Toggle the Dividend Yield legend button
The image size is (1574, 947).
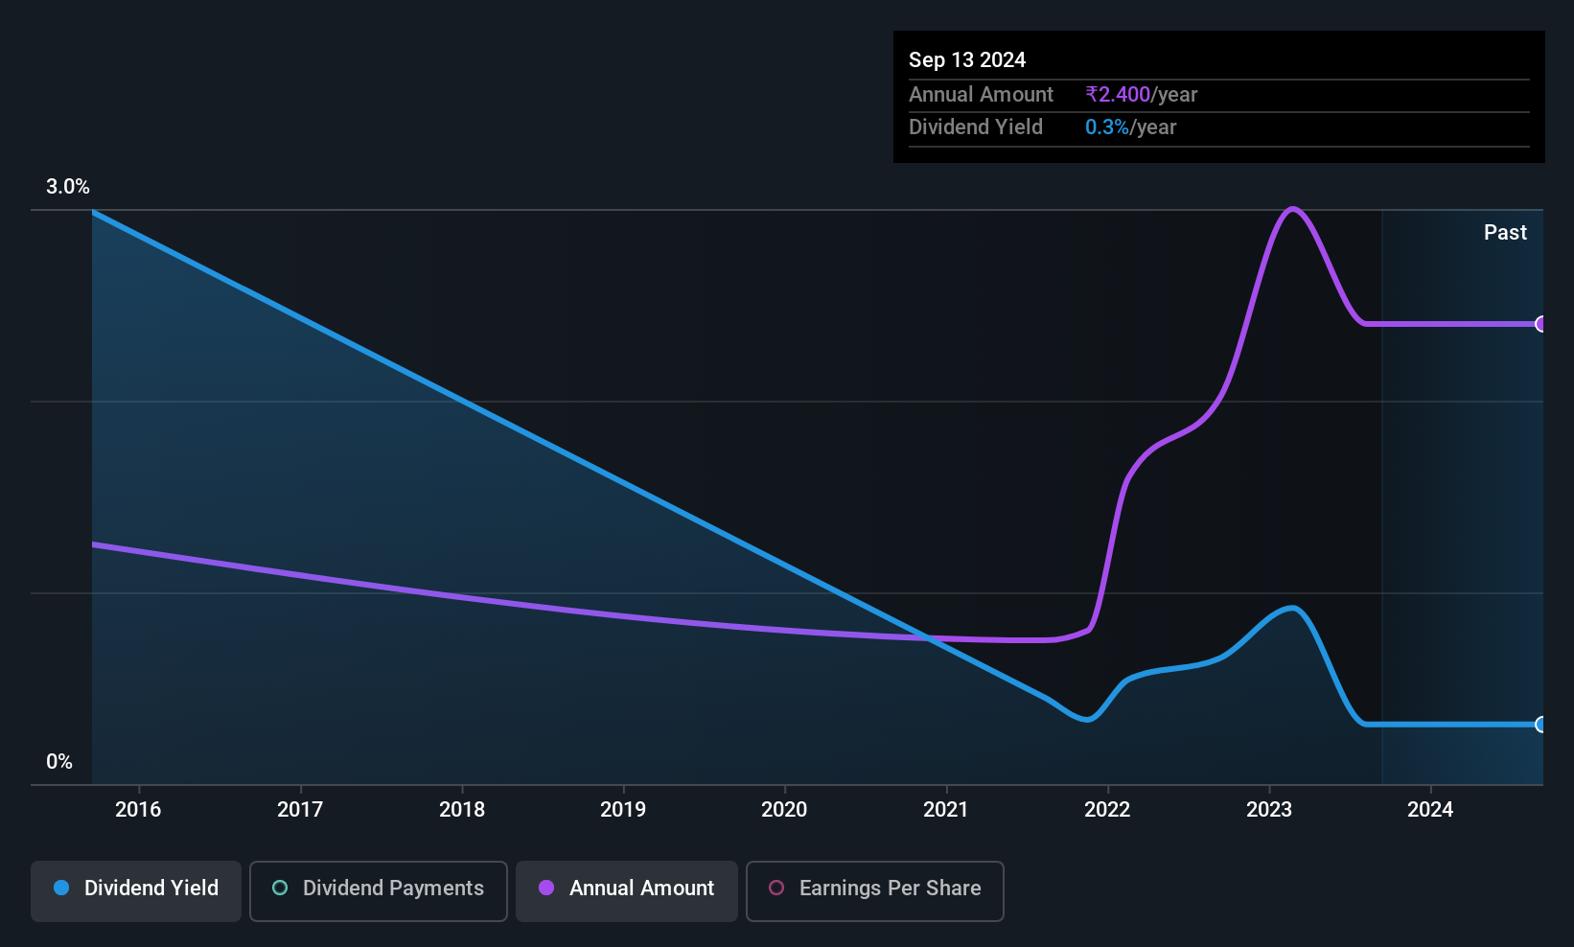point(136,890)
